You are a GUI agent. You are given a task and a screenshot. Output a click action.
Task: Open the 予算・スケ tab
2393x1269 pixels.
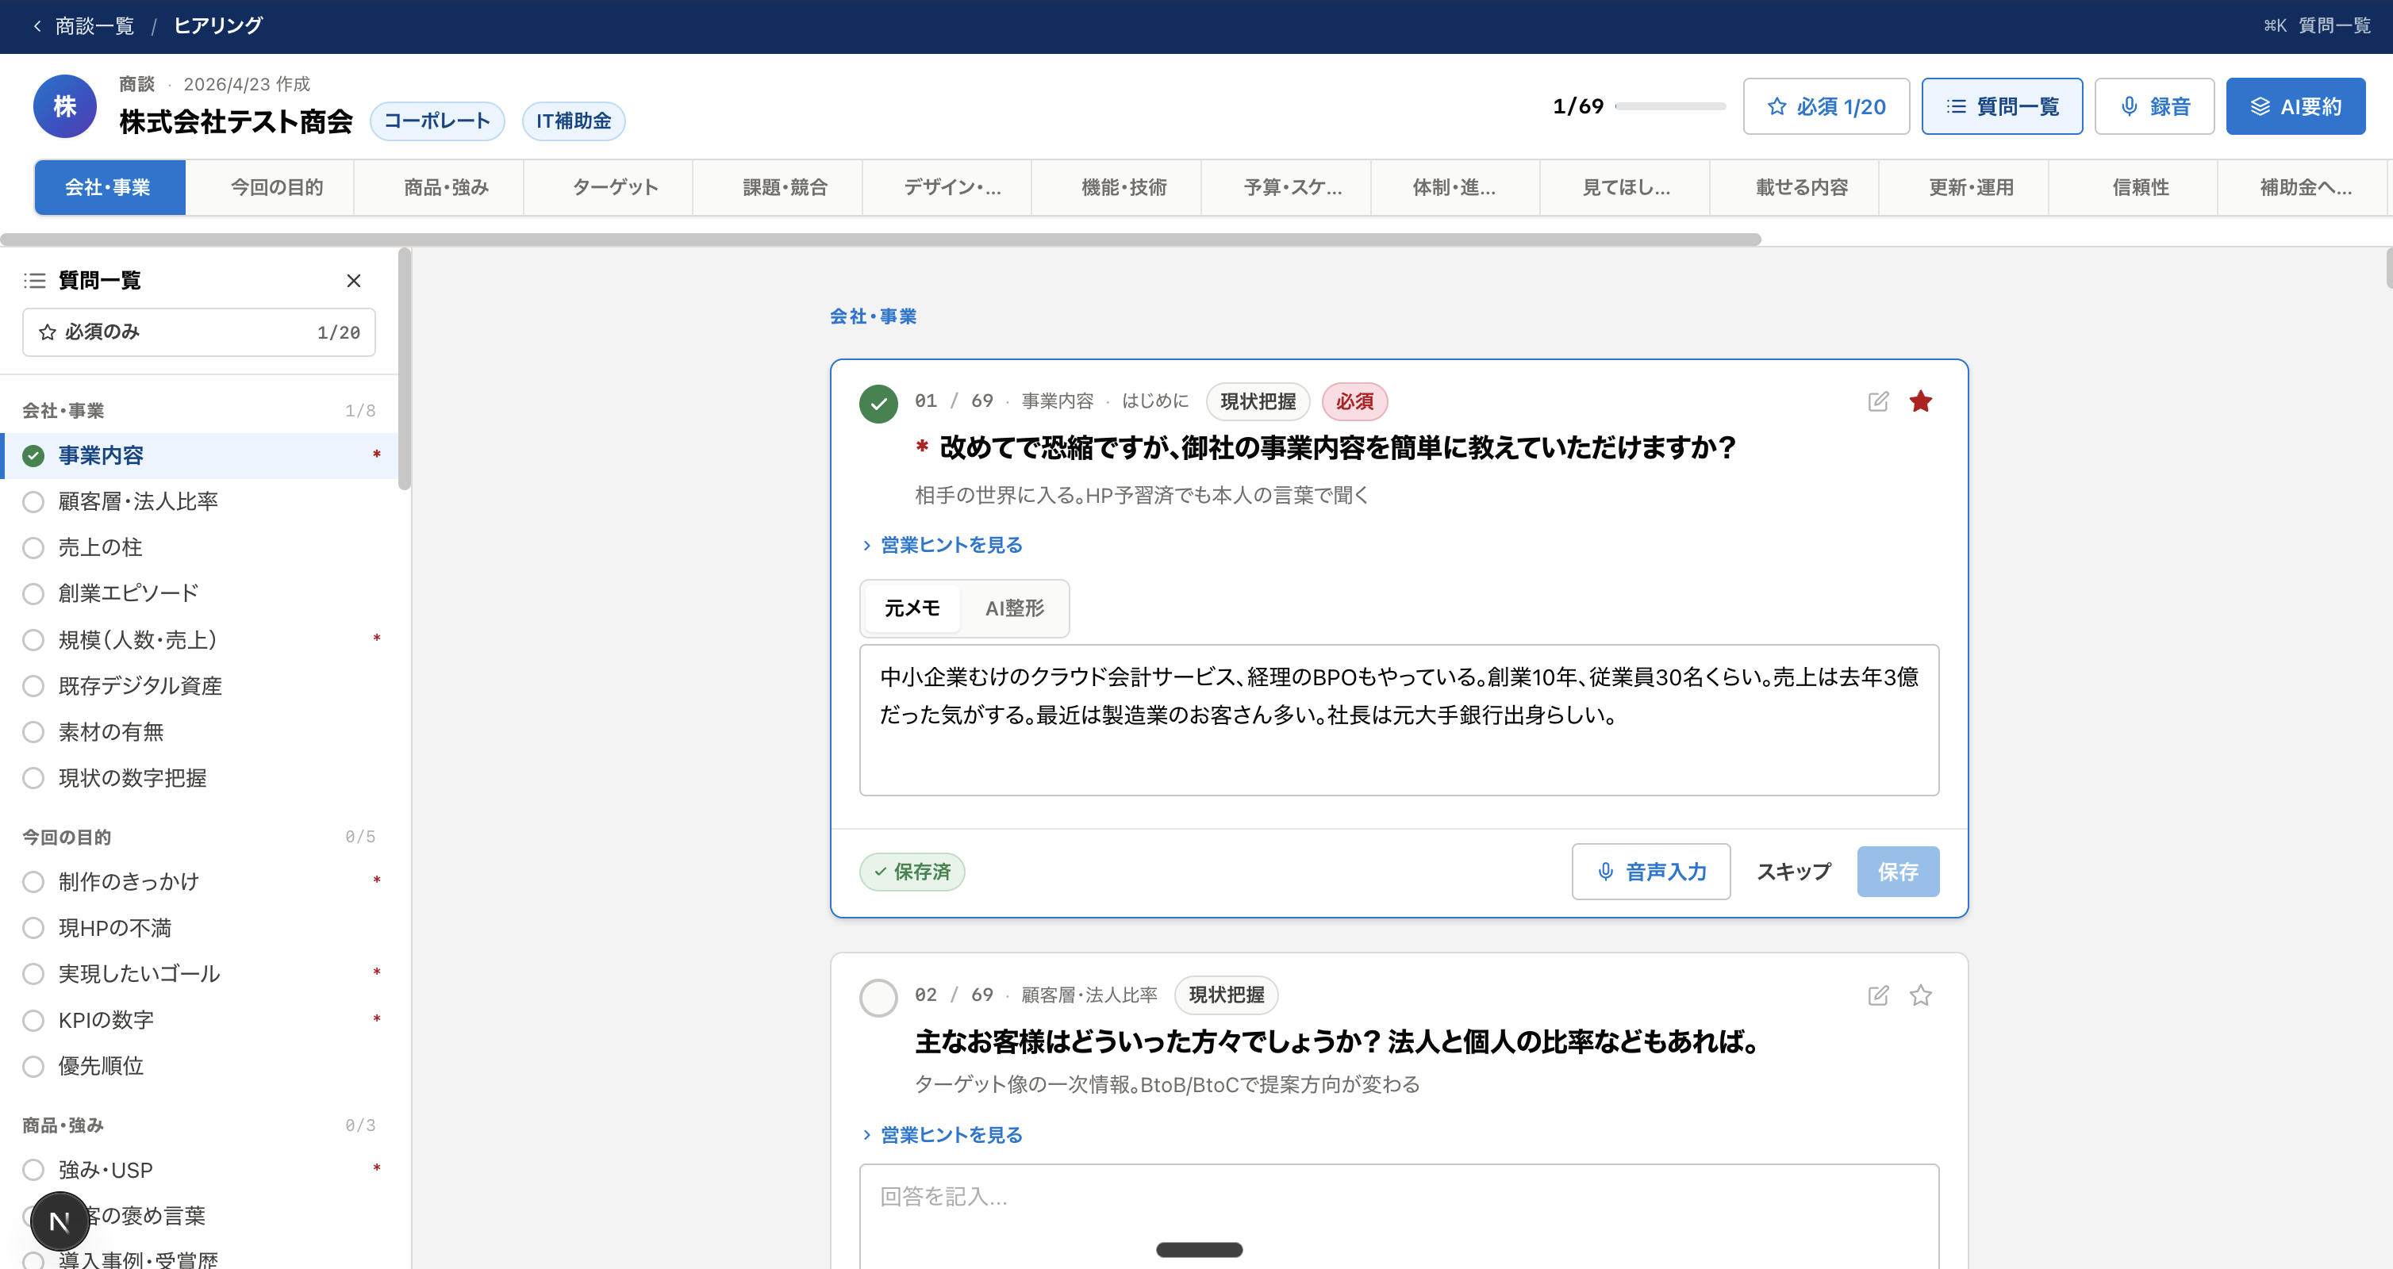point(1287,186)
